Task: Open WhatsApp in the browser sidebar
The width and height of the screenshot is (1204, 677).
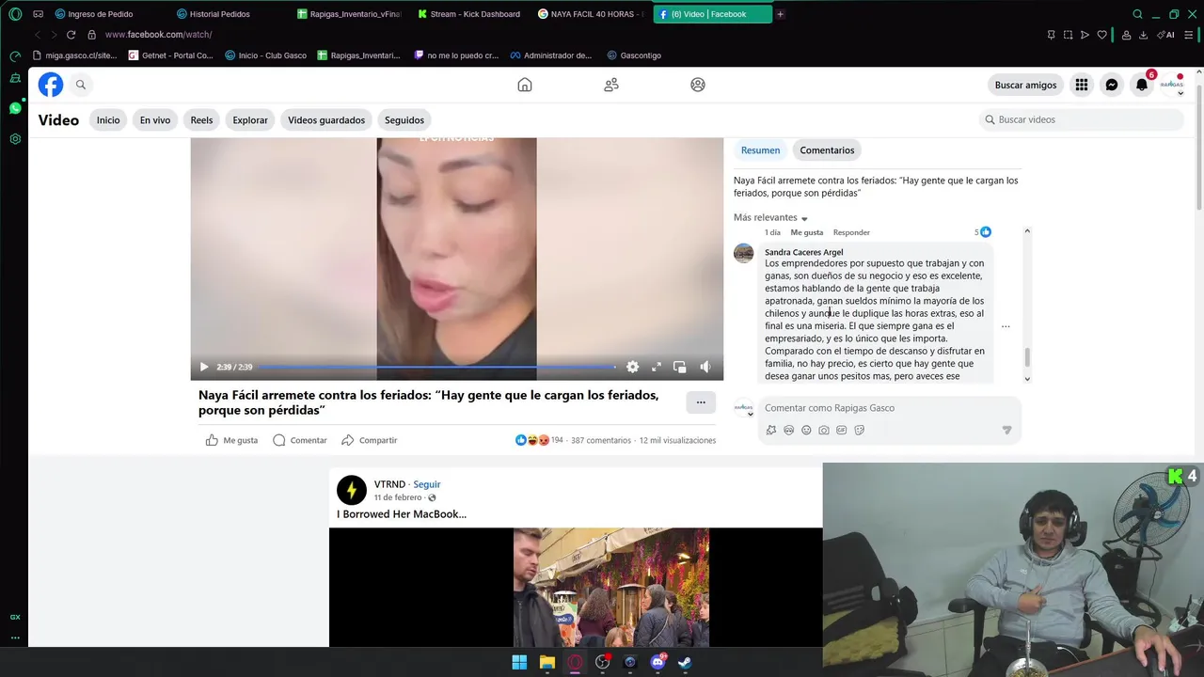Action: click(x=15, y=108)
